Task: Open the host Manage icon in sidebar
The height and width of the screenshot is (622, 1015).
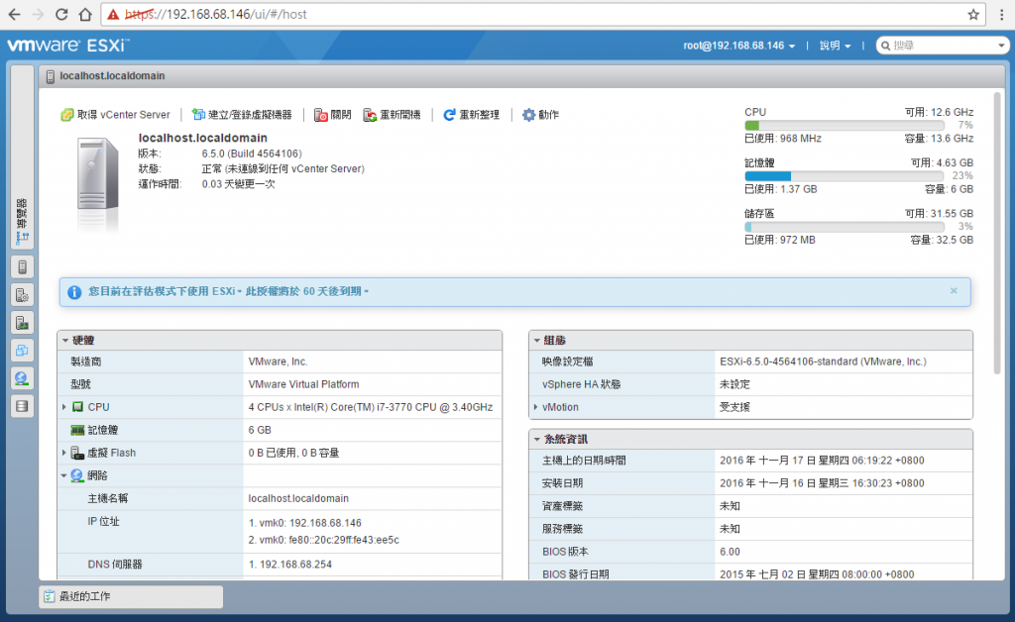Action: coord(22,295)
